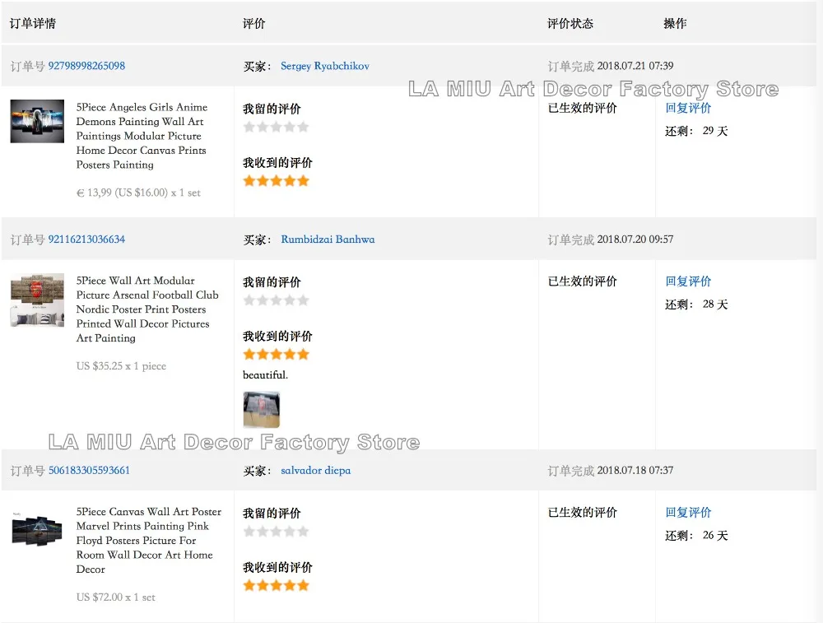Open buyer Rumbidzai Banhwa's profile
Viewport: 823px width, 623px height.
[x=328, y=239]
